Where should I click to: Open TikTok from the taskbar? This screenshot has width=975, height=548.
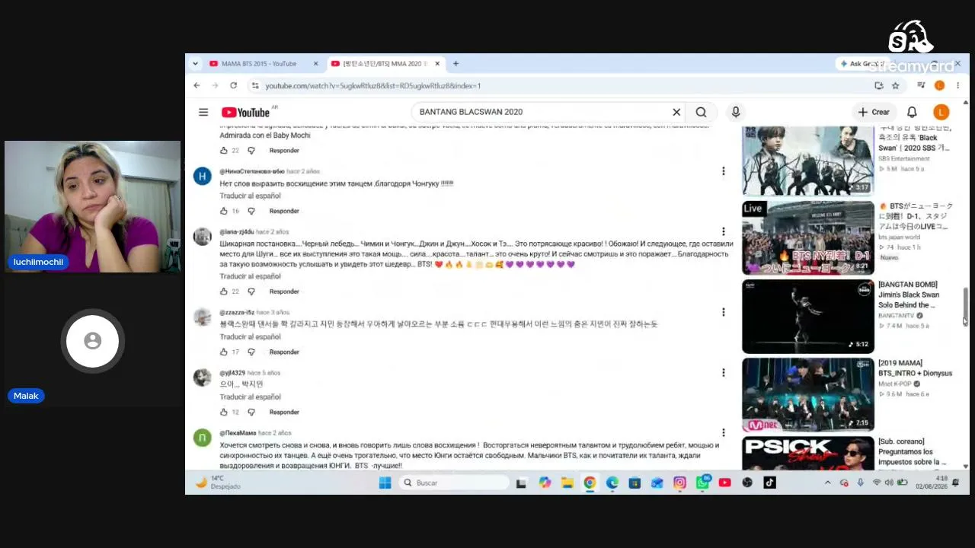coord(769,483)
